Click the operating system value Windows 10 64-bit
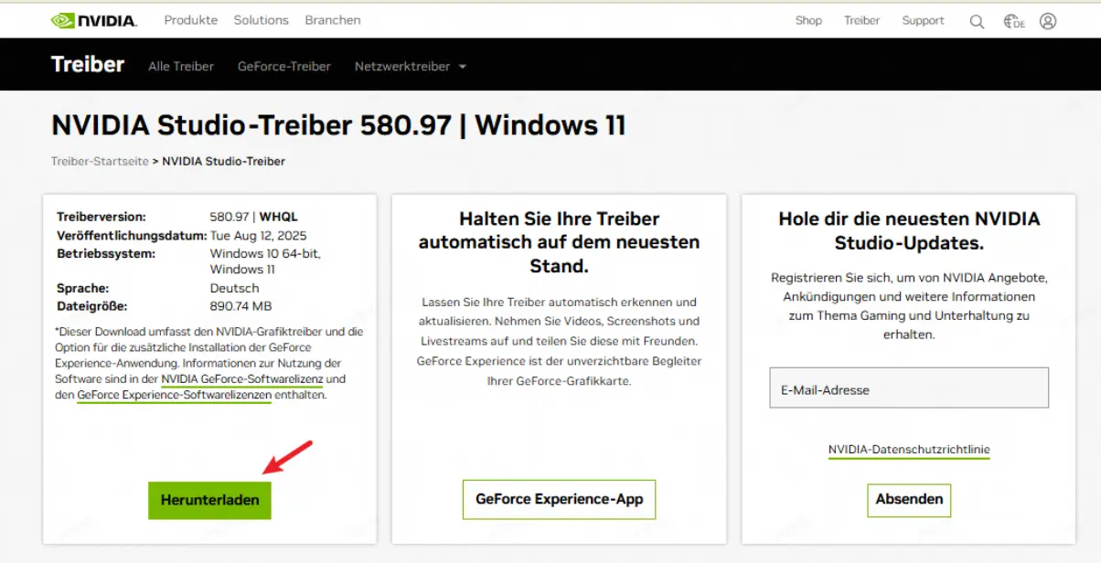1101x563 pixels. click(x=265, y=253)
